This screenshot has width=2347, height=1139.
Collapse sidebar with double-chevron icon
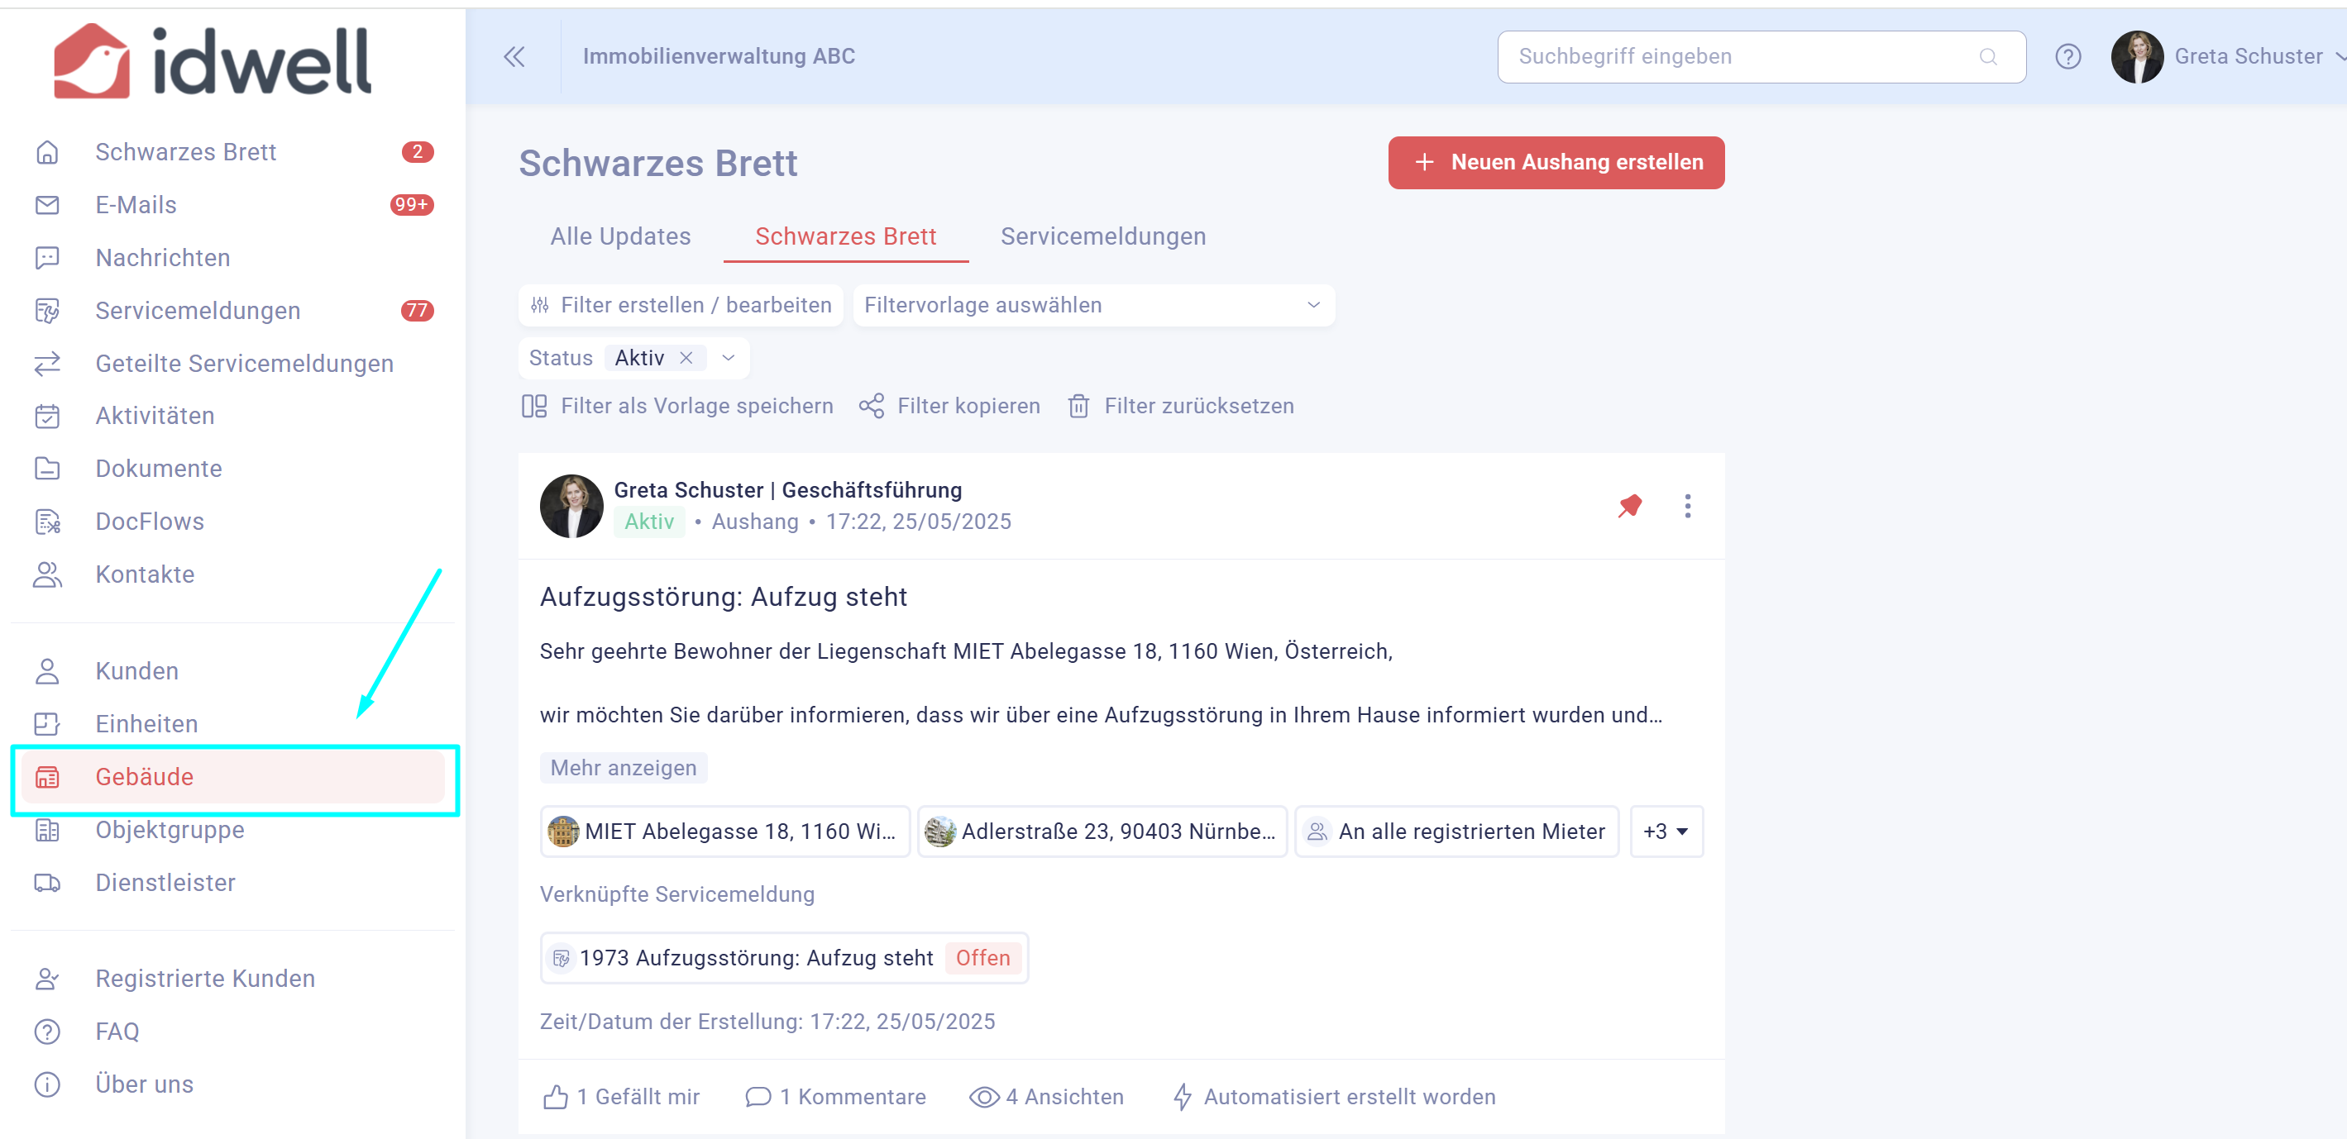pyautogui.click(x=514, y=56)
